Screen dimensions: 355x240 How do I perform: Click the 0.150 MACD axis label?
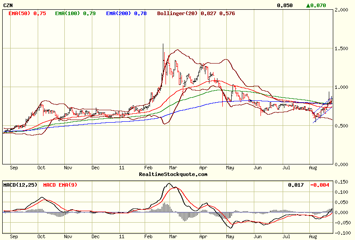tap(343, 182)
